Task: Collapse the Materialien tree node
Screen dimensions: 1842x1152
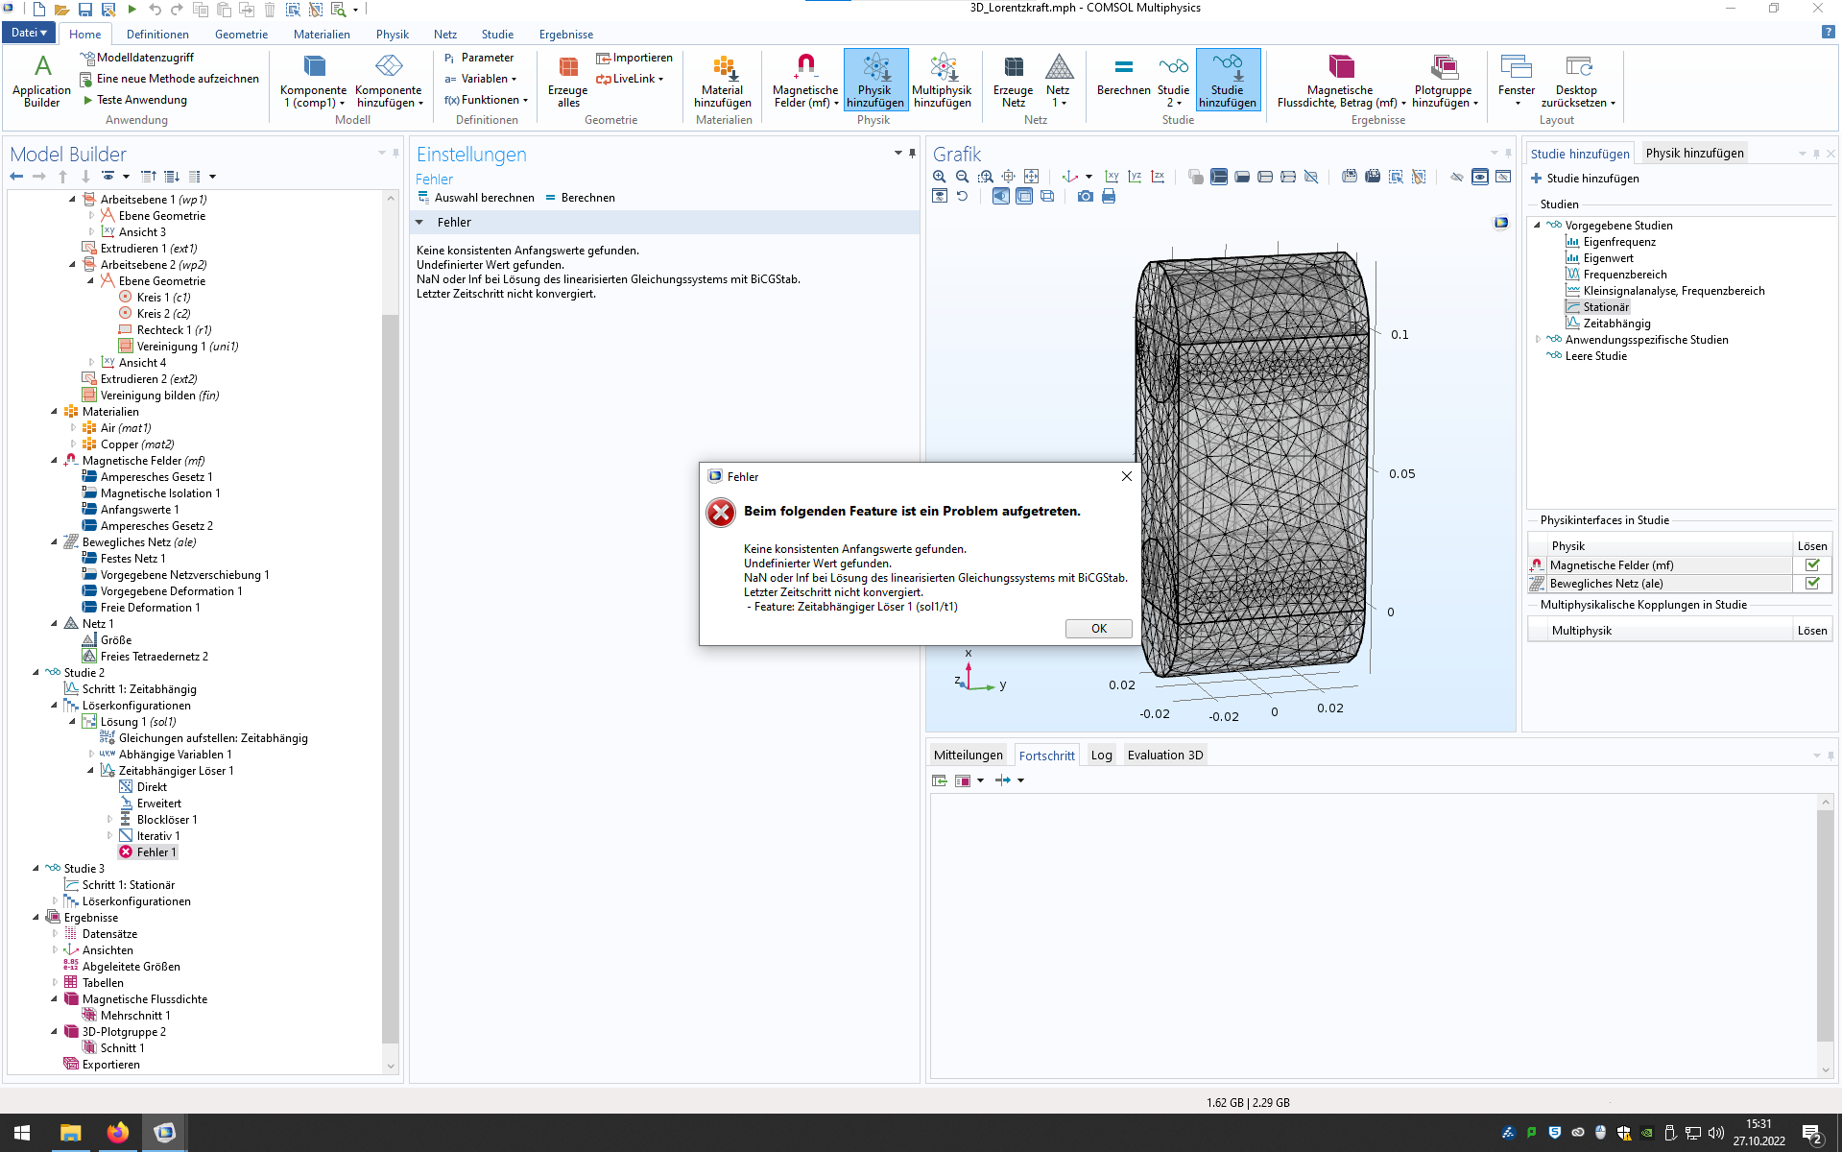Action: [x=55, y=412]
